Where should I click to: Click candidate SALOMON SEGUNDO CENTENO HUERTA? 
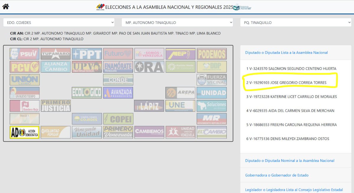coord(291,68)
